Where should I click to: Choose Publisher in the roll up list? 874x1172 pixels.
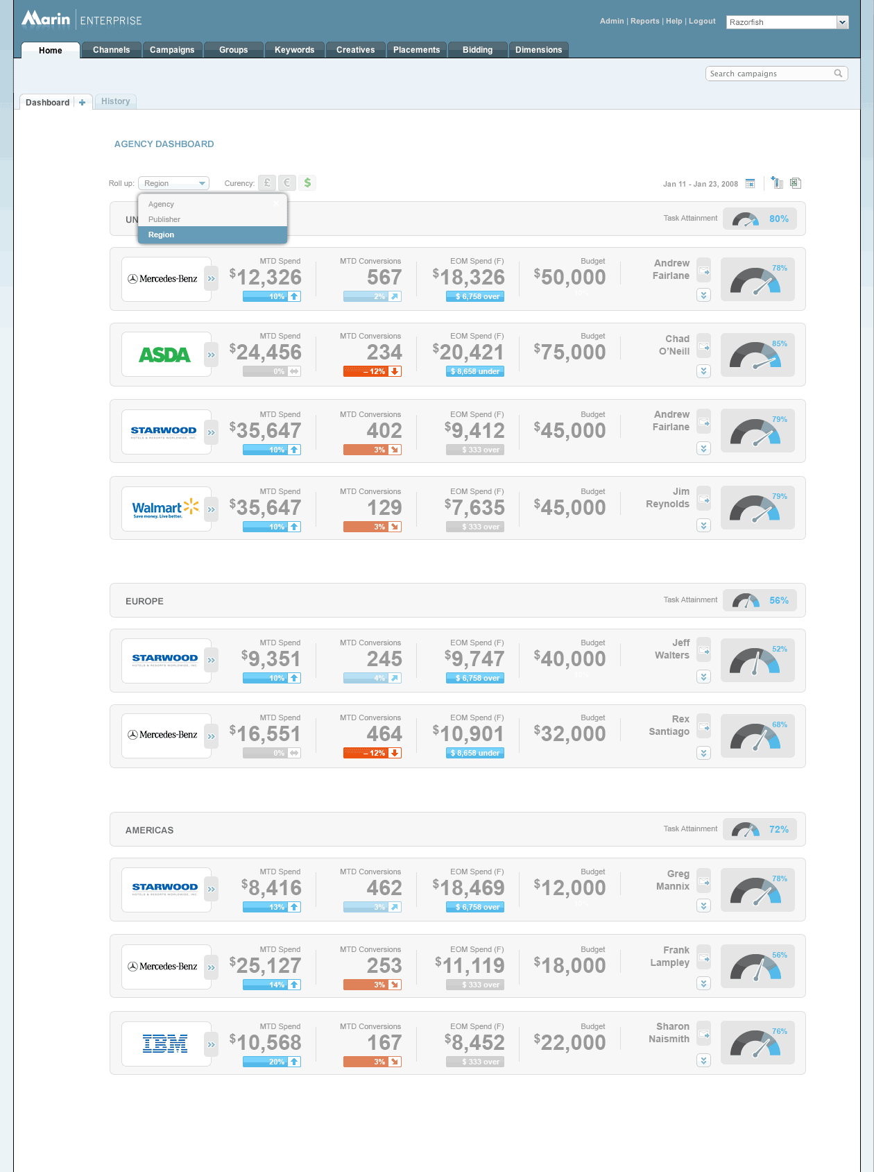tap(164, 219)
